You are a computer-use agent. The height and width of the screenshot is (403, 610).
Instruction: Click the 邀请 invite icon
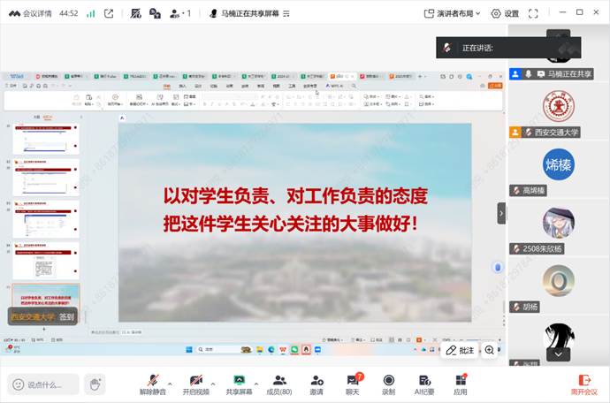pos(316,384)
